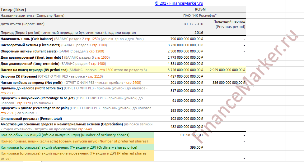Select the Дата отчета (Report Date) label
Viewport: 304px width, 162px height.
(x=77, y=24)
